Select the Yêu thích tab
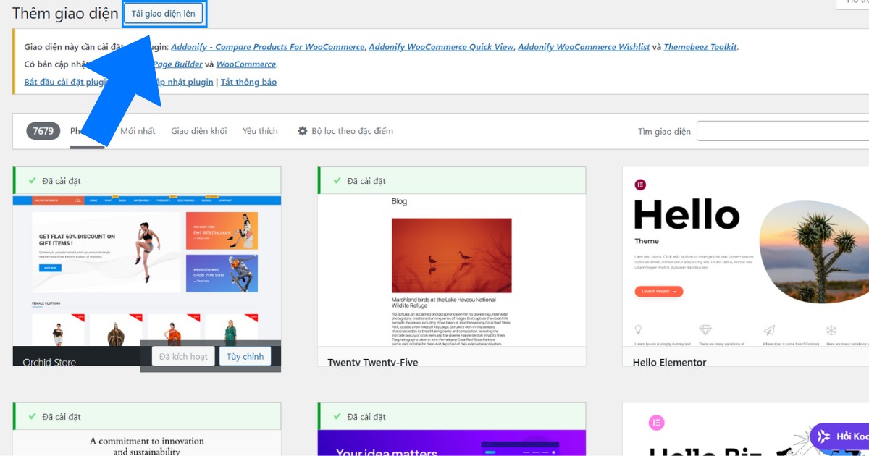869x456 pixels. coord(260,131)
